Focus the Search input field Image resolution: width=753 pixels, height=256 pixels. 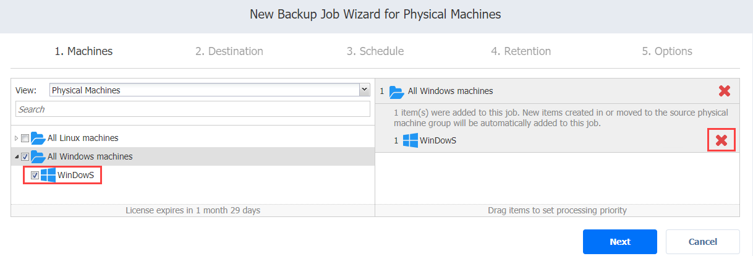[x=193, y=109]
